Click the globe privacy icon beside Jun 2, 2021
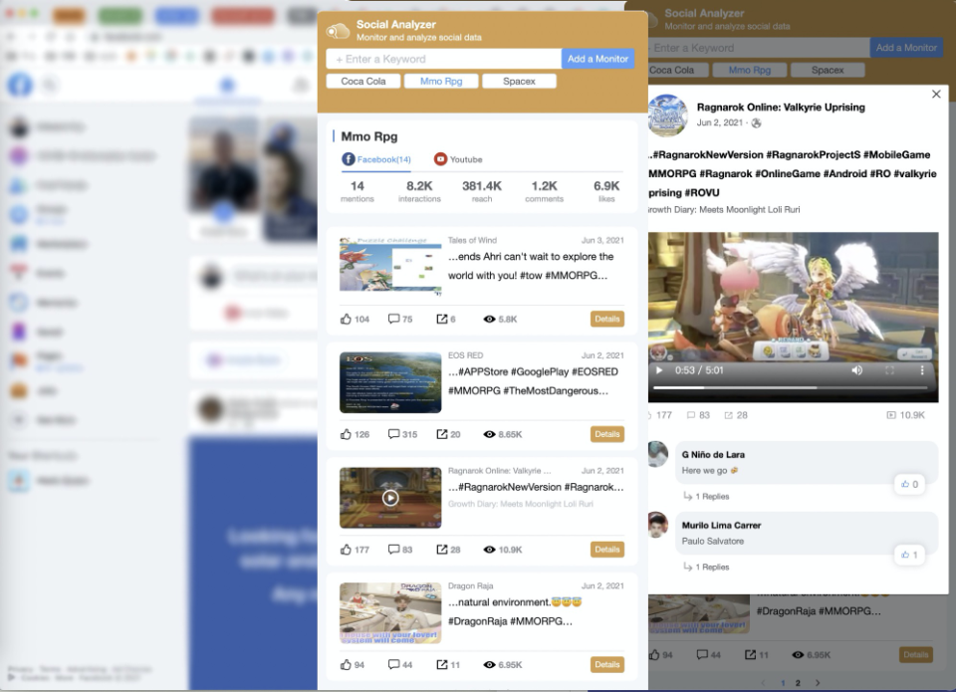Image resolution: width=956 pixels, height=692 pixels. click(x=756, y=122)
